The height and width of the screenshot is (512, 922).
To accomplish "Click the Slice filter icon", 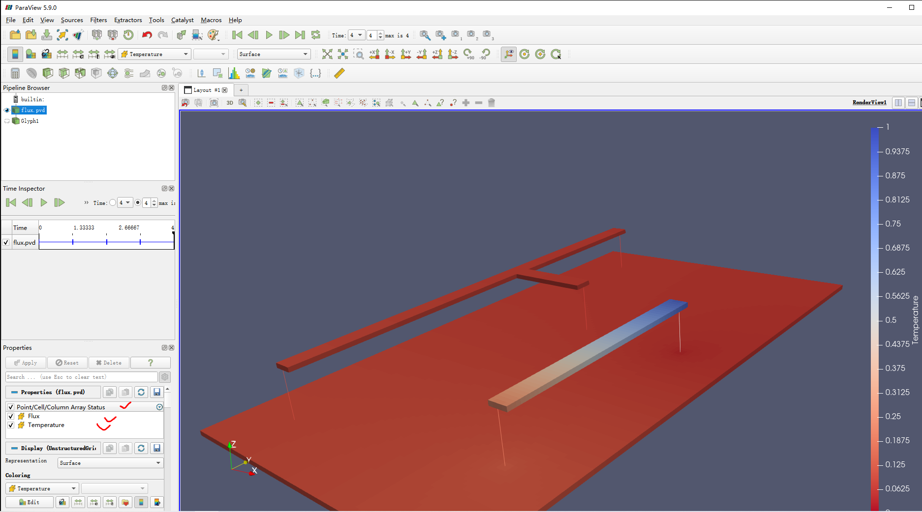I will [64, 73].
